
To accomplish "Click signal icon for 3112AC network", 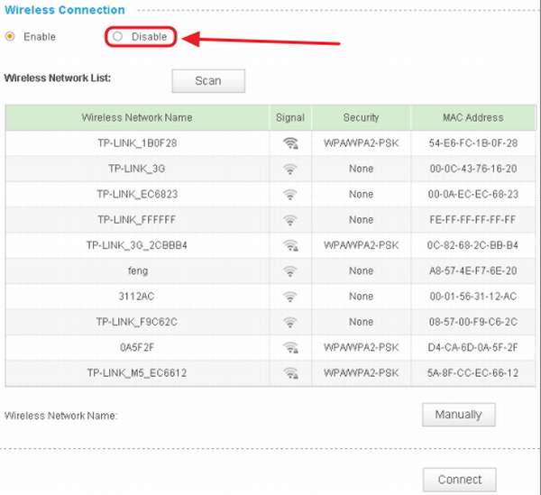I will [x=289, y=297].
